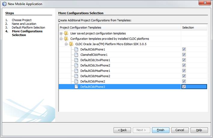Toggle the ClamshellCldcPhone1 checkbox
This screenshot has width=213, height=138.
point(184,55)
